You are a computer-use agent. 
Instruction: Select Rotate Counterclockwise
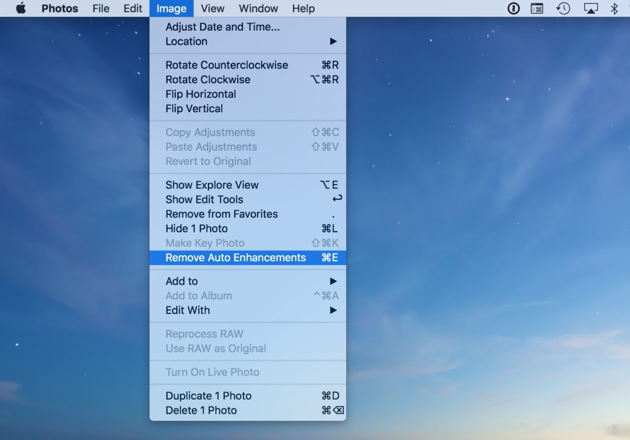pos(248,65)
